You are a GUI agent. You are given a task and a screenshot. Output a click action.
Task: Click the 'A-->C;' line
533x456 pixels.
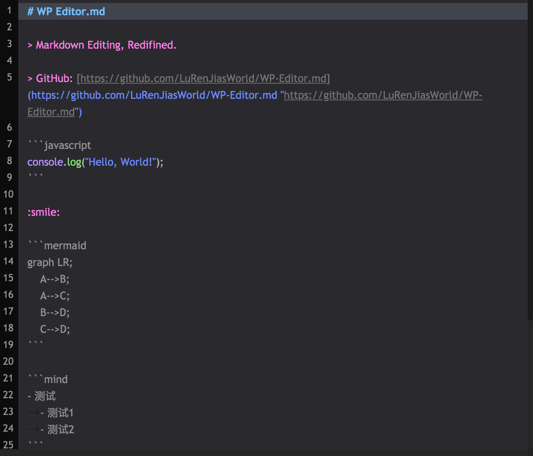click(55, 296)
